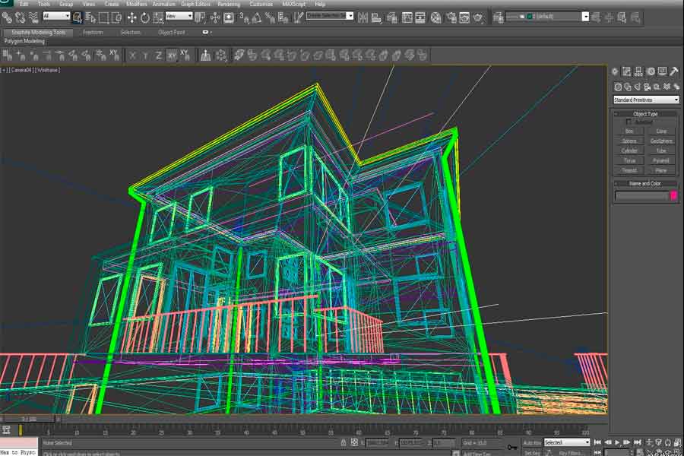Click the Mirror tool icon
684x456 pixels.
(x=363, y=17)
